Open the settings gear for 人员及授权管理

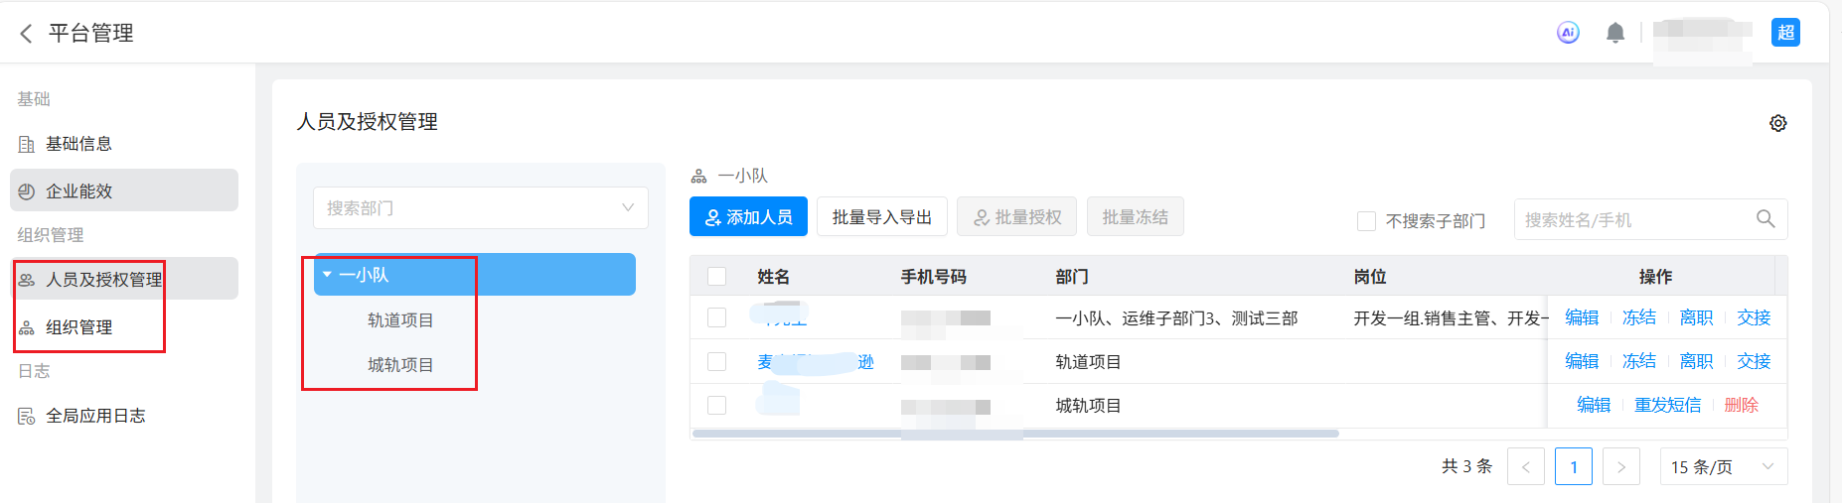1777,123
